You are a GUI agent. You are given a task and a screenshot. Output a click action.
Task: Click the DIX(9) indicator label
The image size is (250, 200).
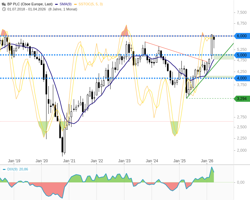(x=12, y=169)
